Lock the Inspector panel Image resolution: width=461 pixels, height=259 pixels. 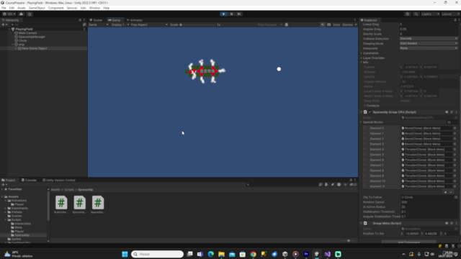tap(455, 20)
